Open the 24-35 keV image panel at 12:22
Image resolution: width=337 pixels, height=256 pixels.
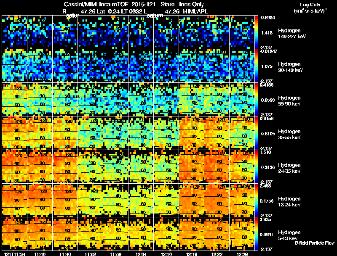click(217, 166)
